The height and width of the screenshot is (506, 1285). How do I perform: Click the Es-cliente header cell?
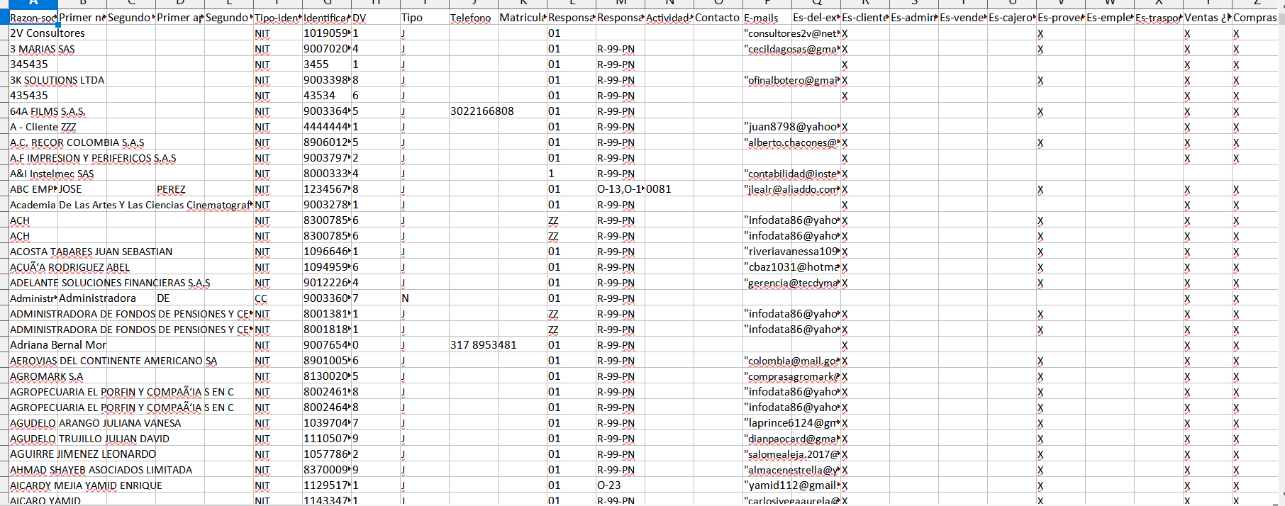click(864, 18)
